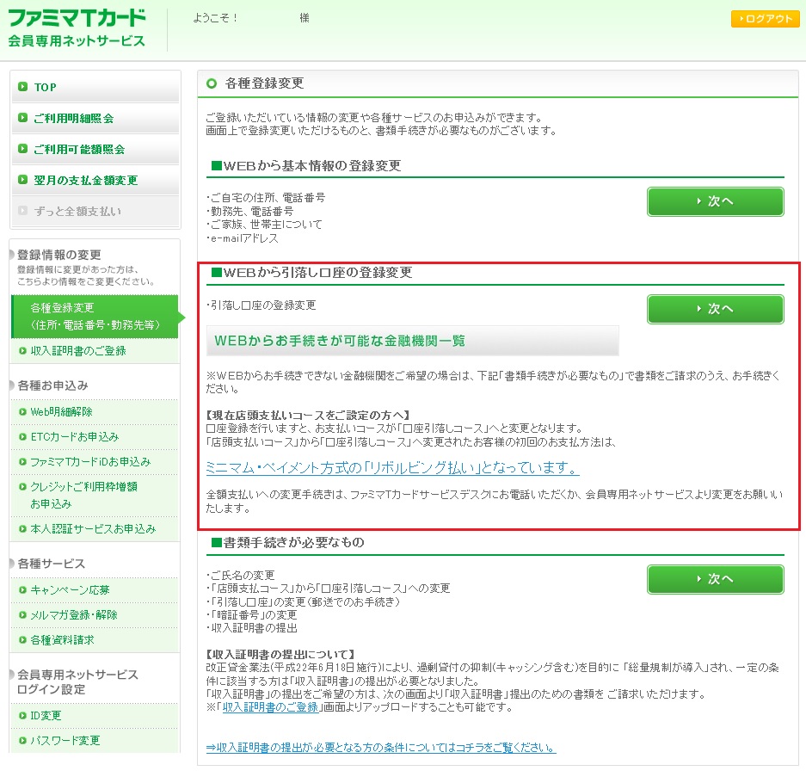Click bullet icon beside 本人認証サービスお申込み
This screenshot has height=777, width=806.
pos(22,528)
